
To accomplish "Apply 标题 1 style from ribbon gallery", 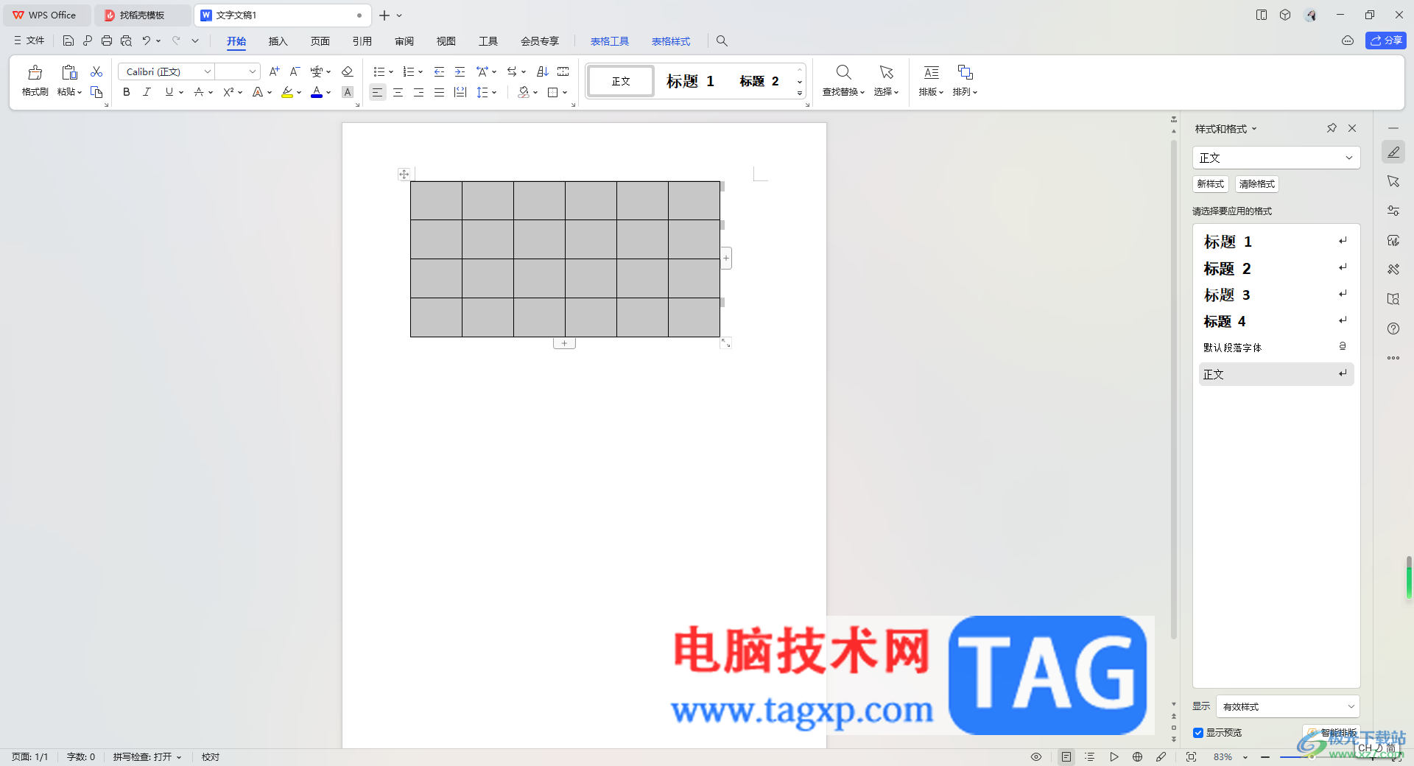I will pyautogui.click(x=690, y=81).
